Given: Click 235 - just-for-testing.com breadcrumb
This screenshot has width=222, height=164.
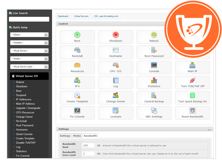Looking at the screenshot, I should tap(106, 16).
